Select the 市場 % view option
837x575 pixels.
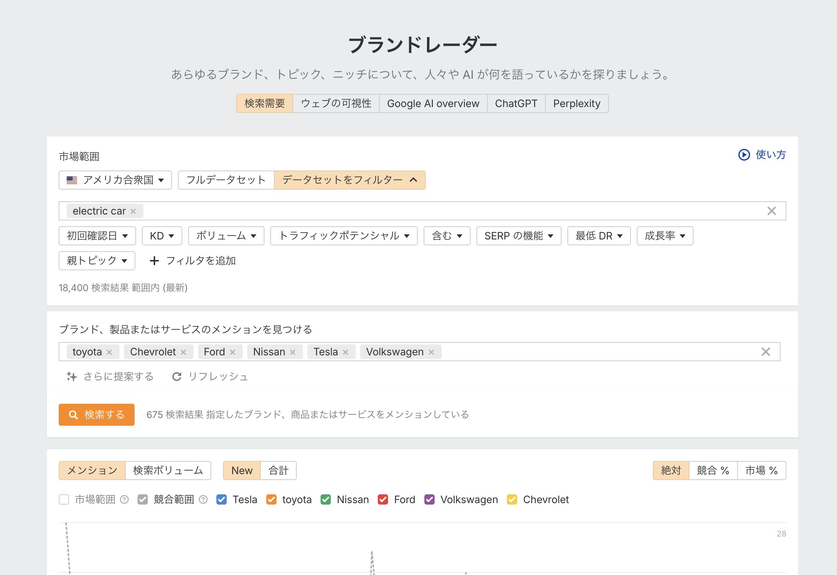[762, 470]
